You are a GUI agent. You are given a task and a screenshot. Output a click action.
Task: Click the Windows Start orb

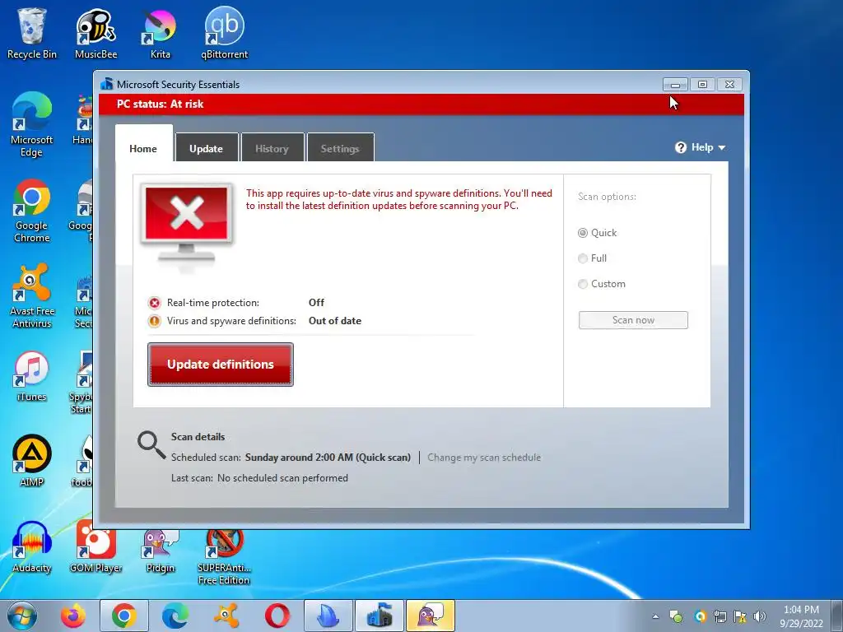pos(21,616)
